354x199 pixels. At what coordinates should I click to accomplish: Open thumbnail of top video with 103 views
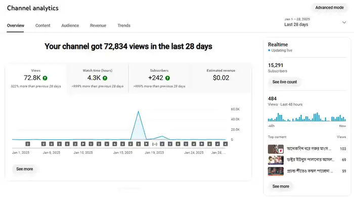276,149
